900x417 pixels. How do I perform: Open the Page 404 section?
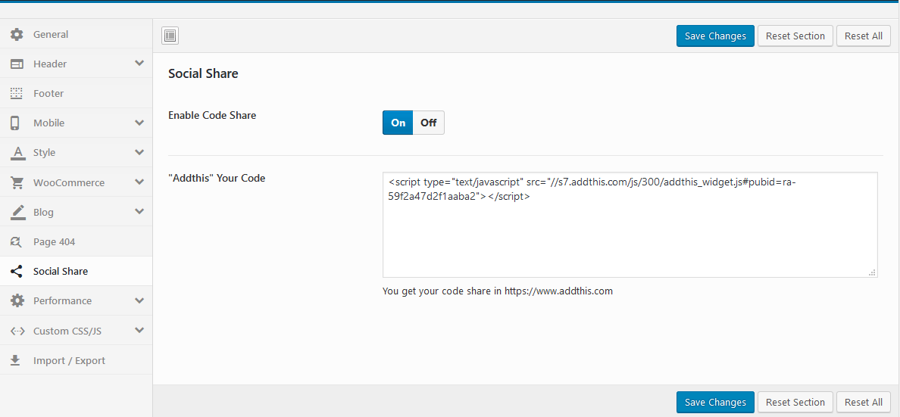click(x=76, y=242)
